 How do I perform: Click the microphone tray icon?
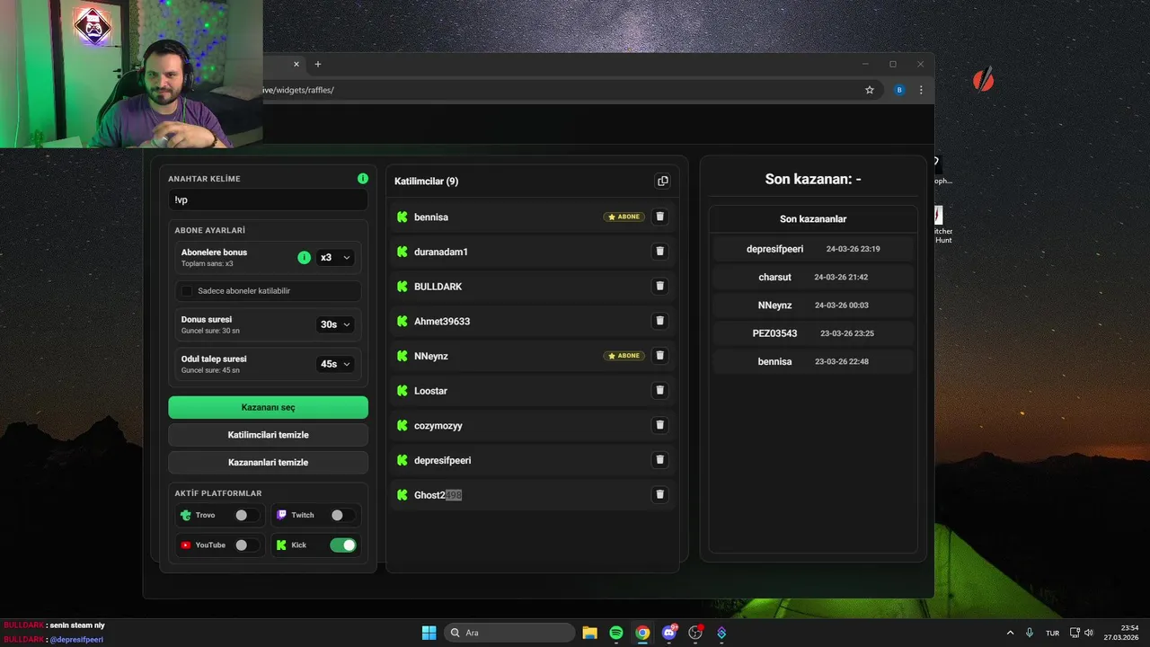point(1030,633)
